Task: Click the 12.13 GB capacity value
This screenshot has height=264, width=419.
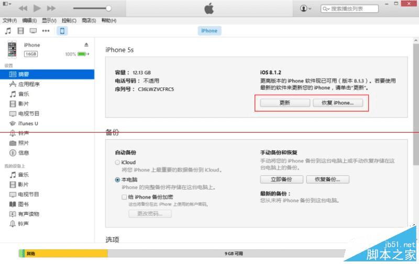Action: [141, 73]
